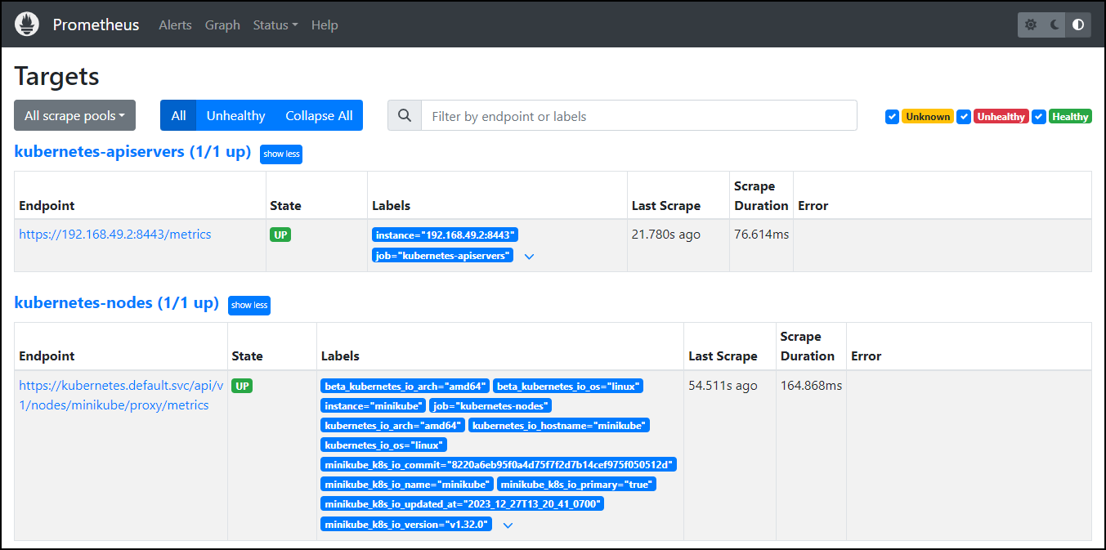Click the Unhealthy red badge
The width and height of the screenshot is (1106, 550).
point(1001,117)
